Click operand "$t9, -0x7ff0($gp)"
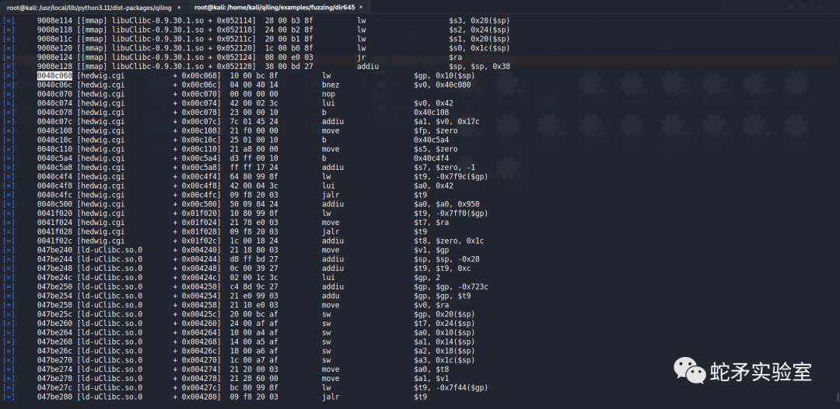Image resolution: width=840 pixels, height=409 pixels. point(451,213)
